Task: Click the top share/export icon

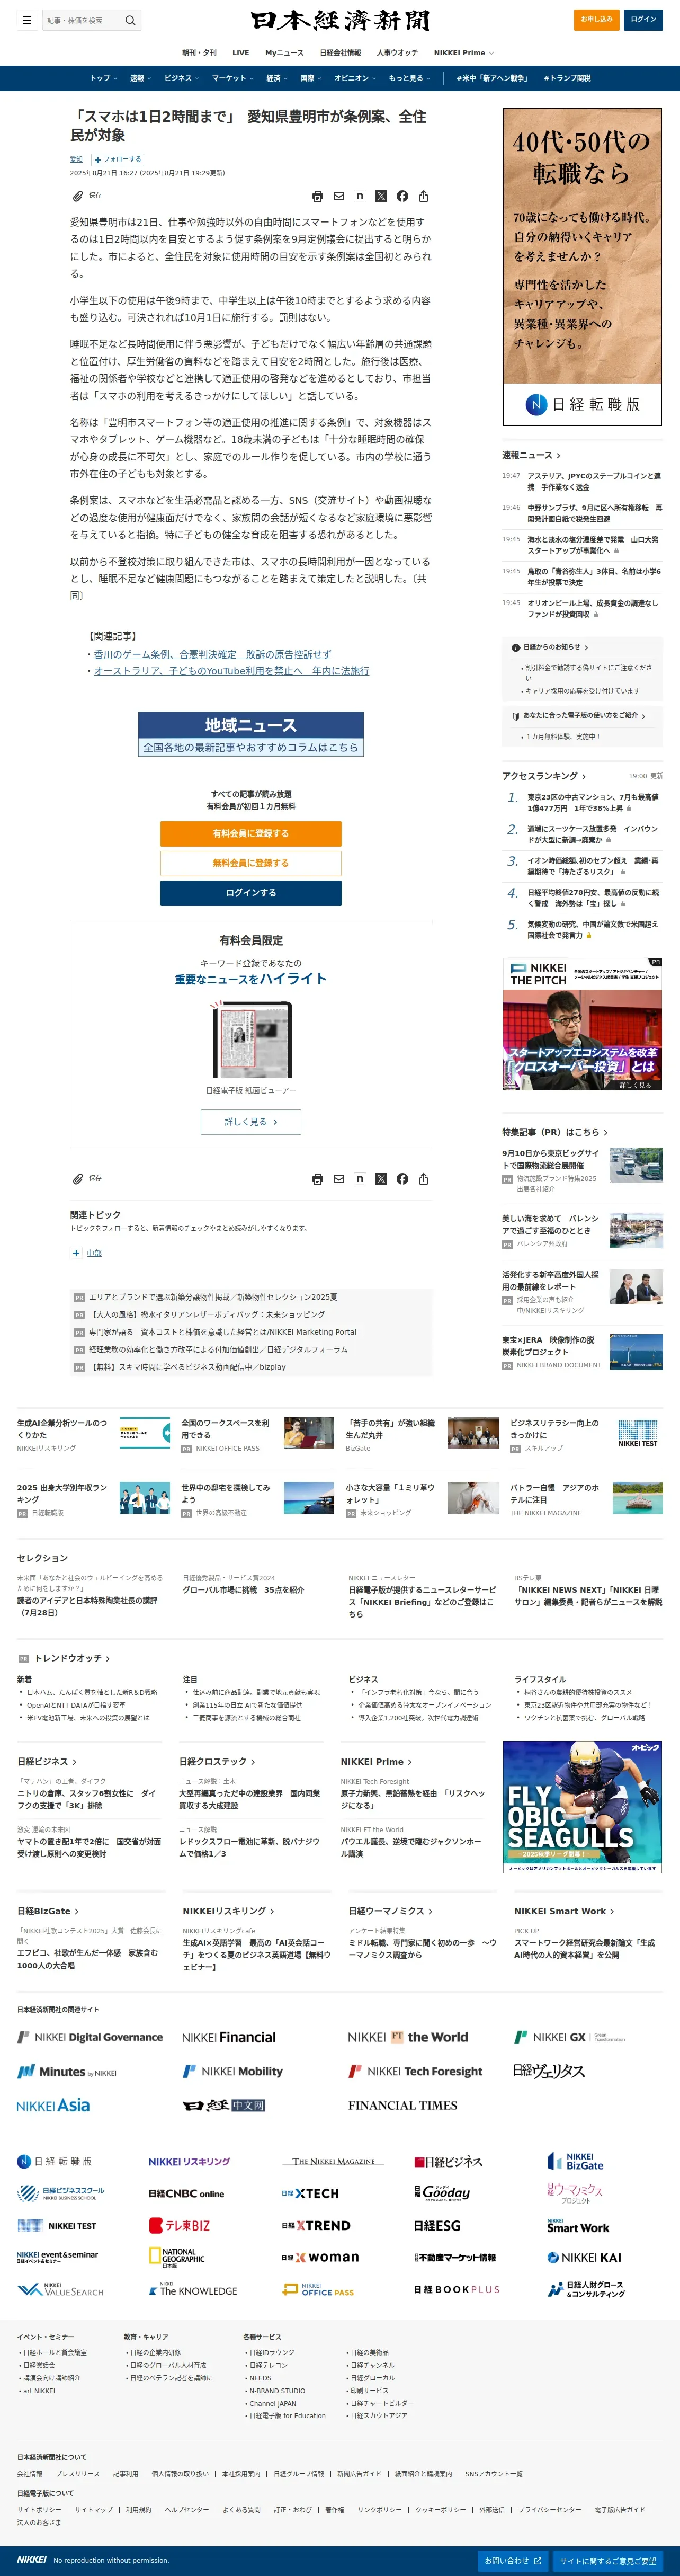Action: coord(423,196)
